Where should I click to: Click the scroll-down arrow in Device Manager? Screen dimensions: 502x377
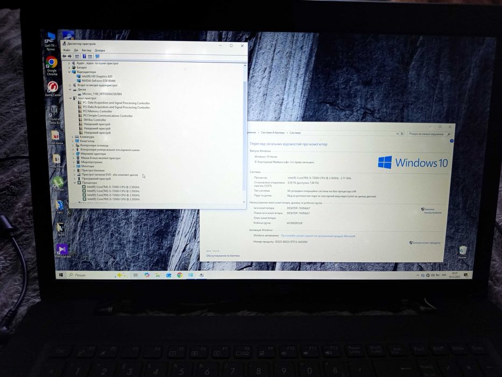point(244,202)
